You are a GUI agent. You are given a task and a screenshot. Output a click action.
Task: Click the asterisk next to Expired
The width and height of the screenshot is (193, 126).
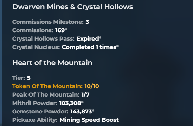(100, 38)
